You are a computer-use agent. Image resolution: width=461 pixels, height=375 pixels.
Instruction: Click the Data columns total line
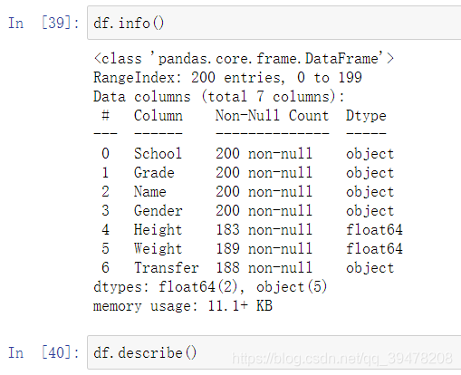219,97
